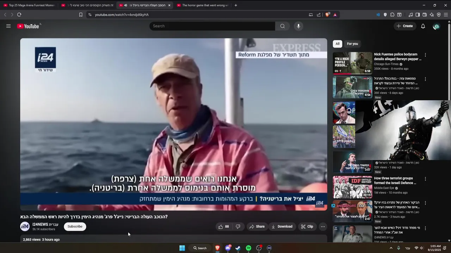Click the main video player to pause
Screen dimensions: 451x253
[x=173, y=124]
